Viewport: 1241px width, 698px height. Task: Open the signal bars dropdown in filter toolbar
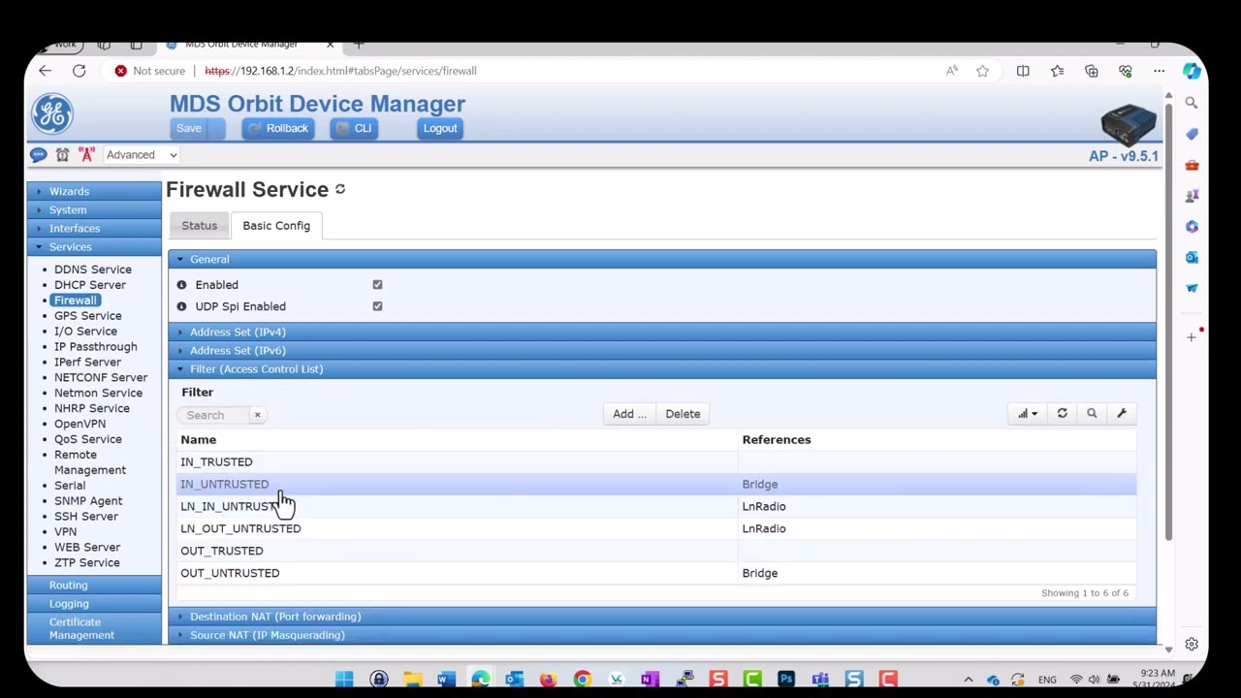1027,414
